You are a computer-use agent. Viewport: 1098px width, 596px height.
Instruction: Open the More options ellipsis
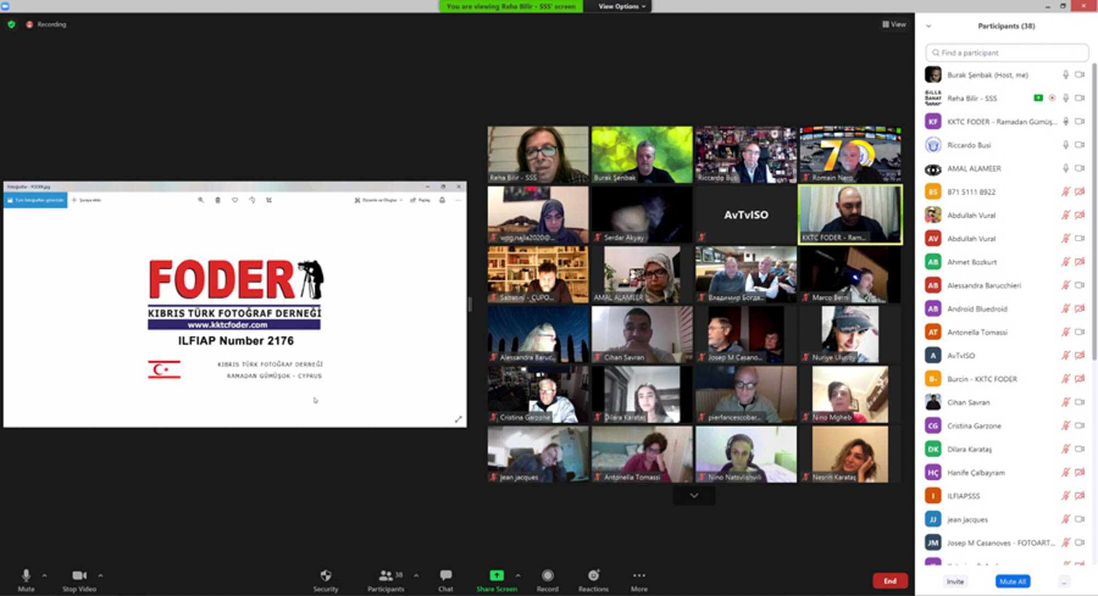639,576
